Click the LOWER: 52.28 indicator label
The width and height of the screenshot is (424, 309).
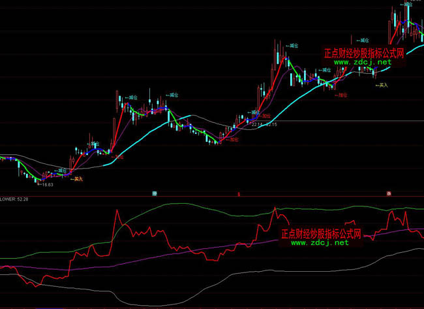tap(13, 199)
